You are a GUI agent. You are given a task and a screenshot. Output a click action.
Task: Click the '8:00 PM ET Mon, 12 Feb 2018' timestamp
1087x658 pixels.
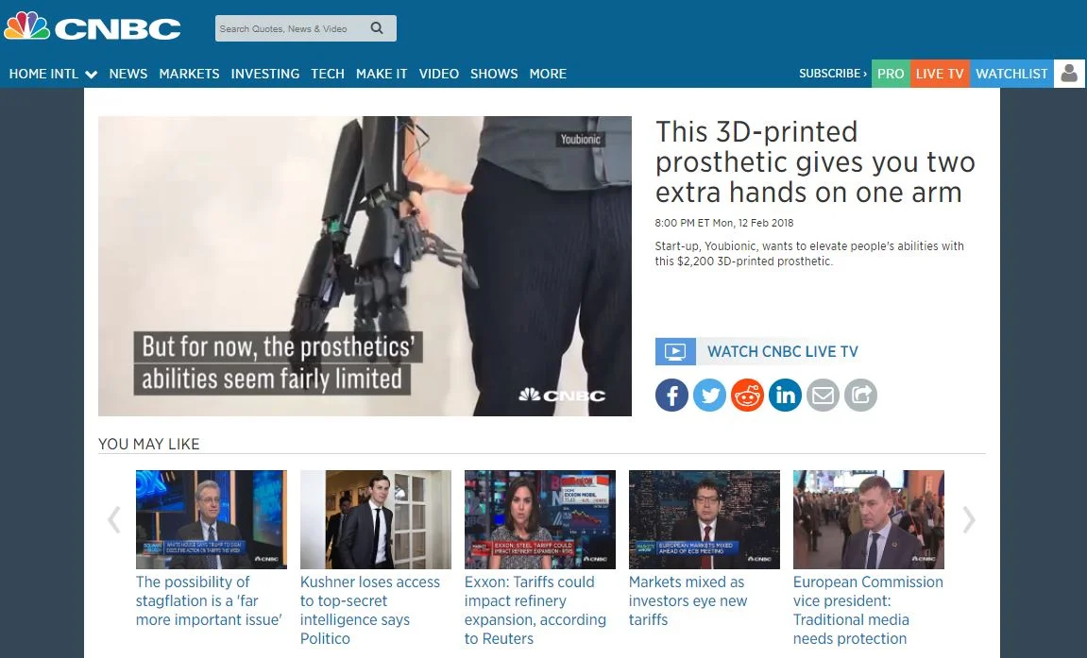724,223
